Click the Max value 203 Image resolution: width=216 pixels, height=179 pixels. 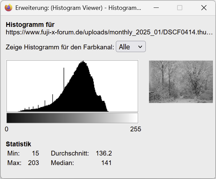pyautogui.click(x=33, y=163)
